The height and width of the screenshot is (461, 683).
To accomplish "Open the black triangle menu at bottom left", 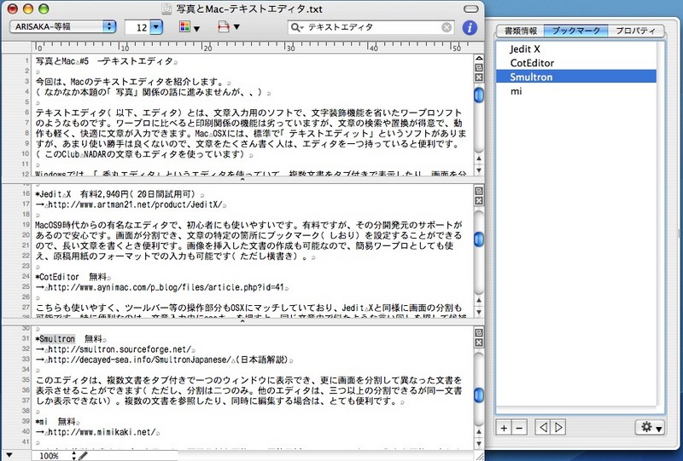I will [9, 455].
